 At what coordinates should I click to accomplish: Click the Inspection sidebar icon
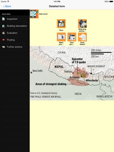point(3,19)
